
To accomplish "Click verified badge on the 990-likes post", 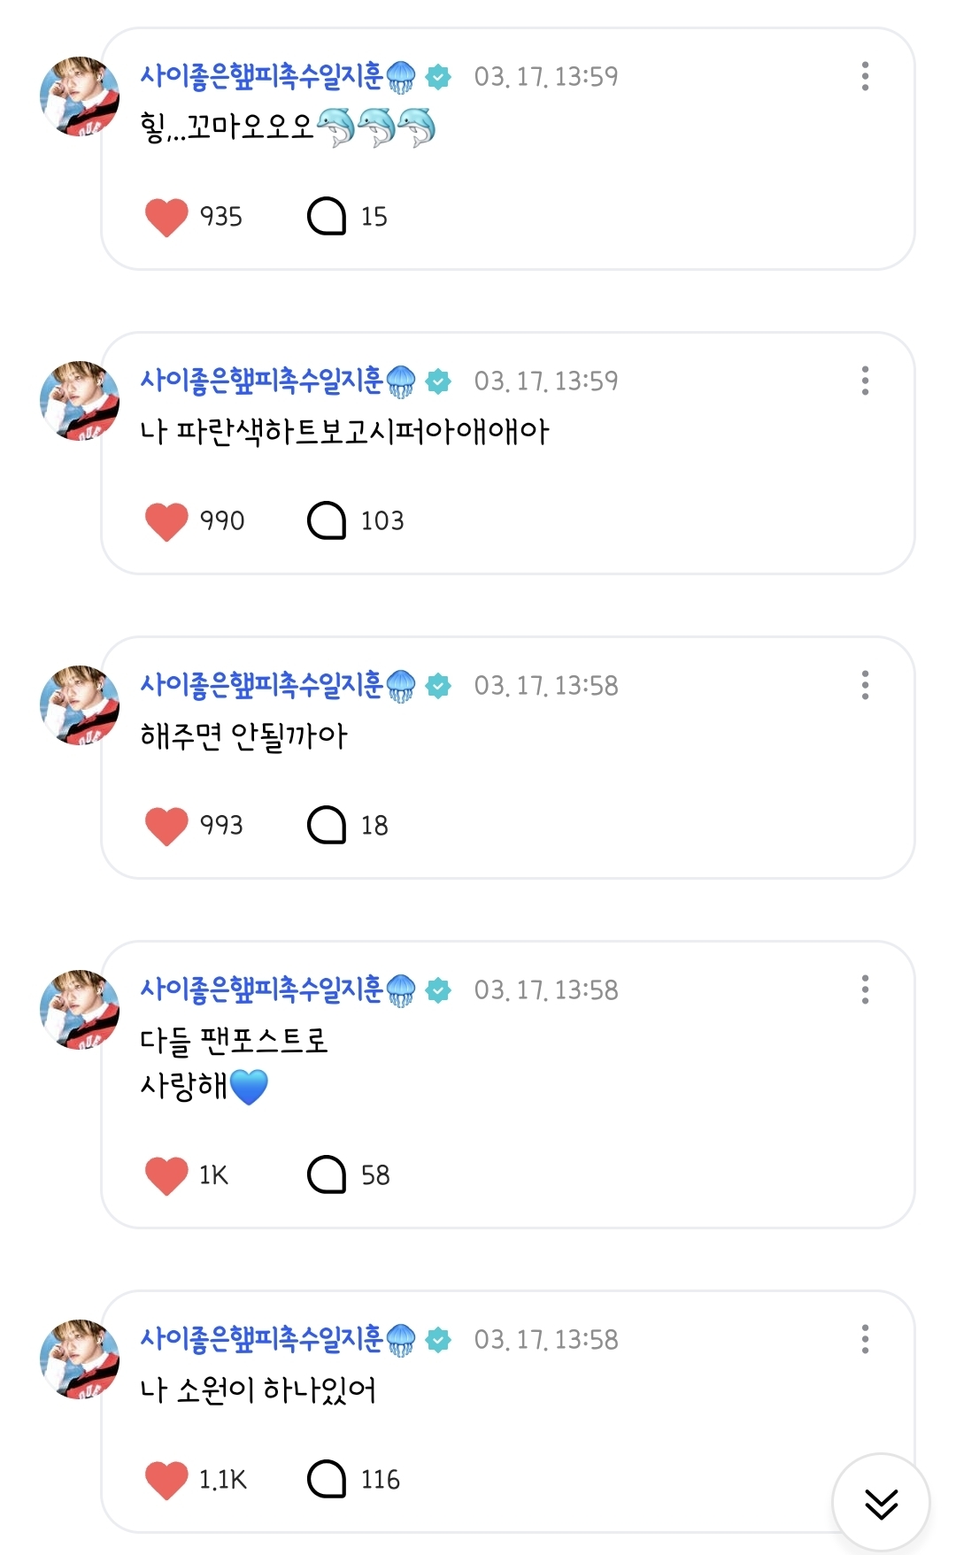I will [x=438, y=381].
